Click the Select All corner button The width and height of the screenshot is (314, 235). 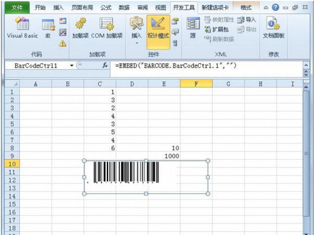pyautogui.click(x=12, y=83)
